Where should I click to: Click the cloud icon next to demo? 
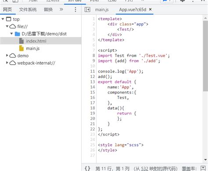13,56
